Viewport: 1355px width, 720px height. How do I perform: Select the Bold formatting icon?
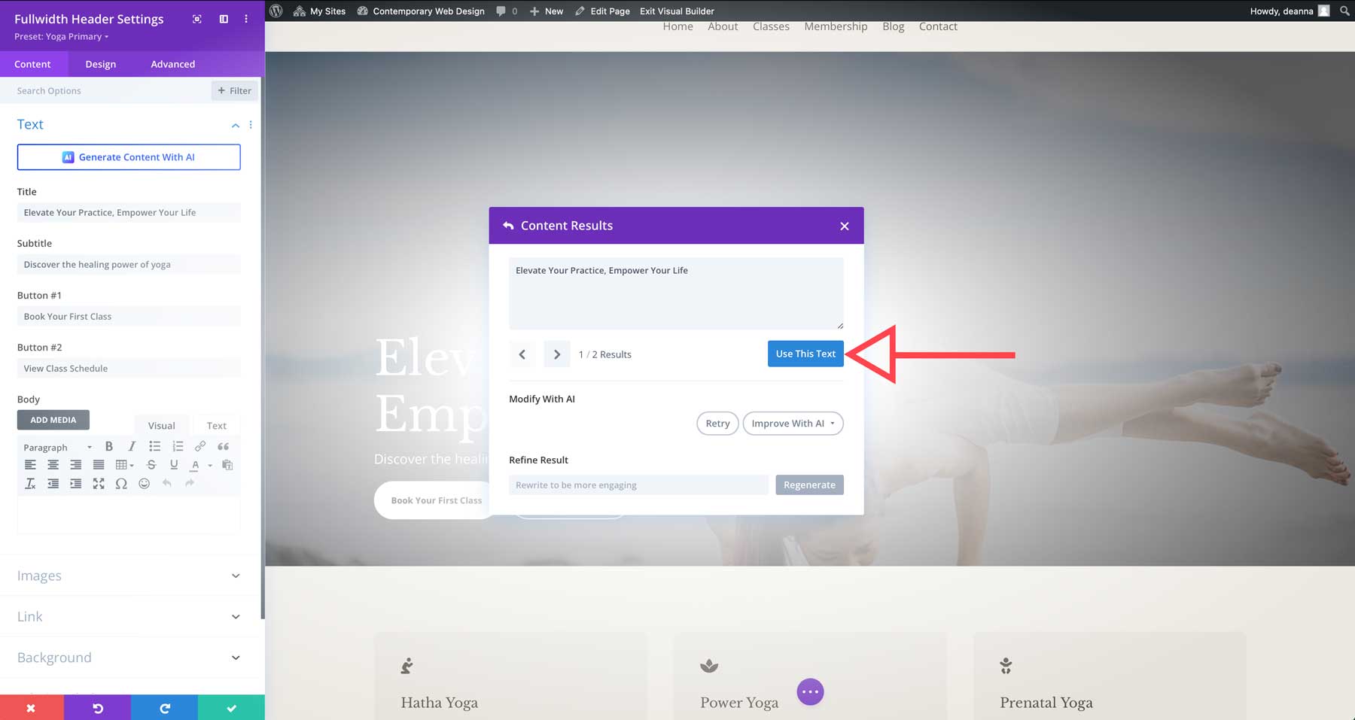pyautogui.click(x=109, y=446)
